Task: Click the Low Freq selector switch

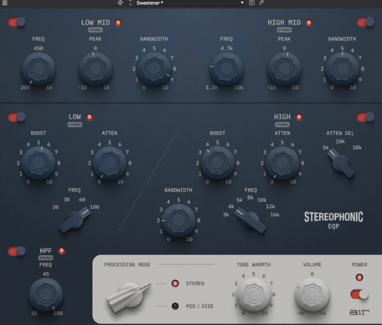Action: tap(75, 220)
